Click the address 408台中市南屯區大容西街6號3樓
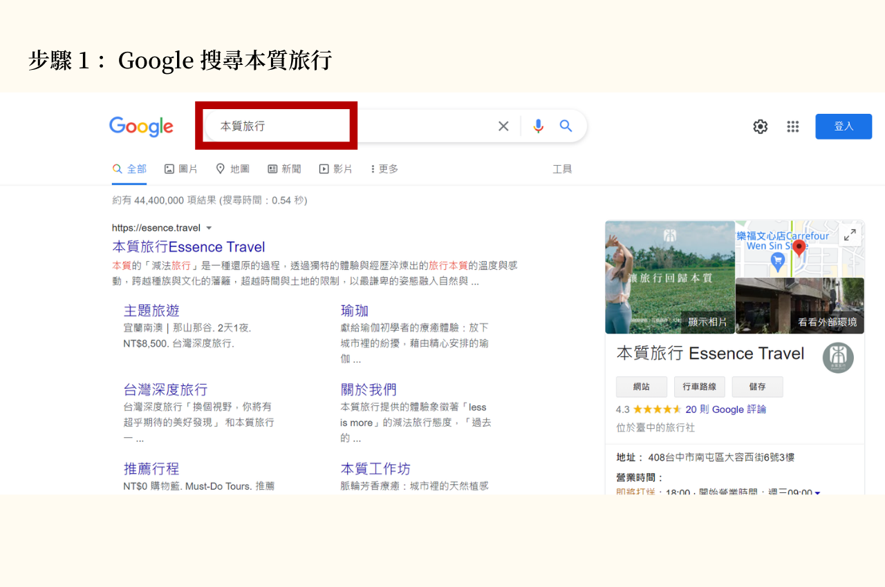This screenshot has width=885, height=587. click(721, 457)
